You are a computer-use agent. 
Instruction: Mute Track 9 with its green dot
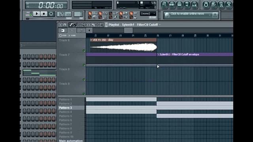[84, 94]
